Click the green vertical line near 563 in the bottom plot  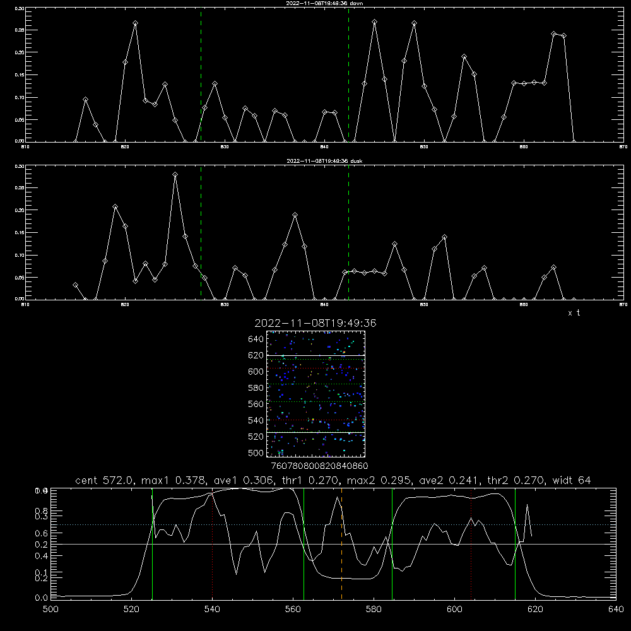[304, 544]
